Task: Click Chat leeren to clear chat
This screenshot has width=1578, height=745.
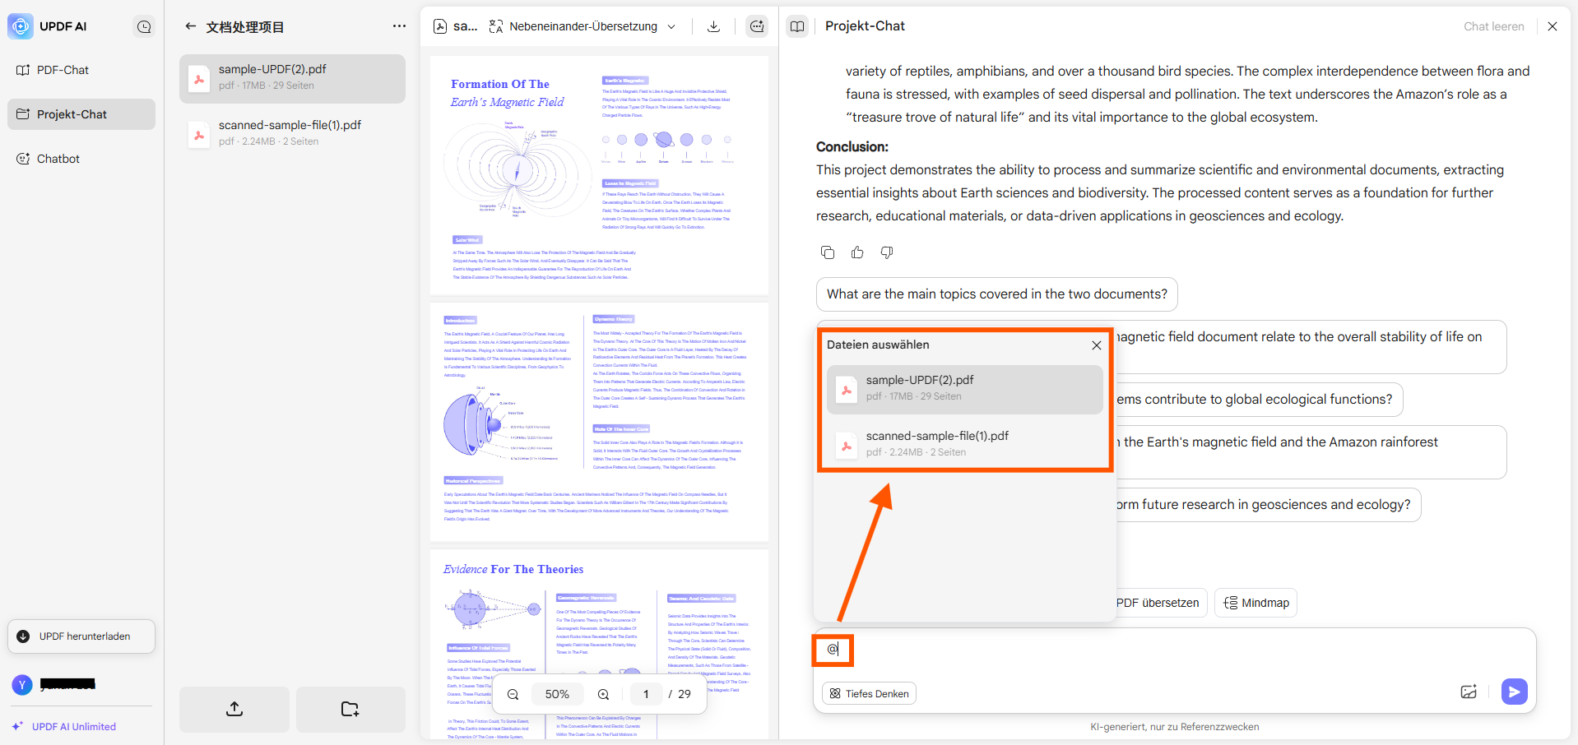Action: click(1493, 26)
